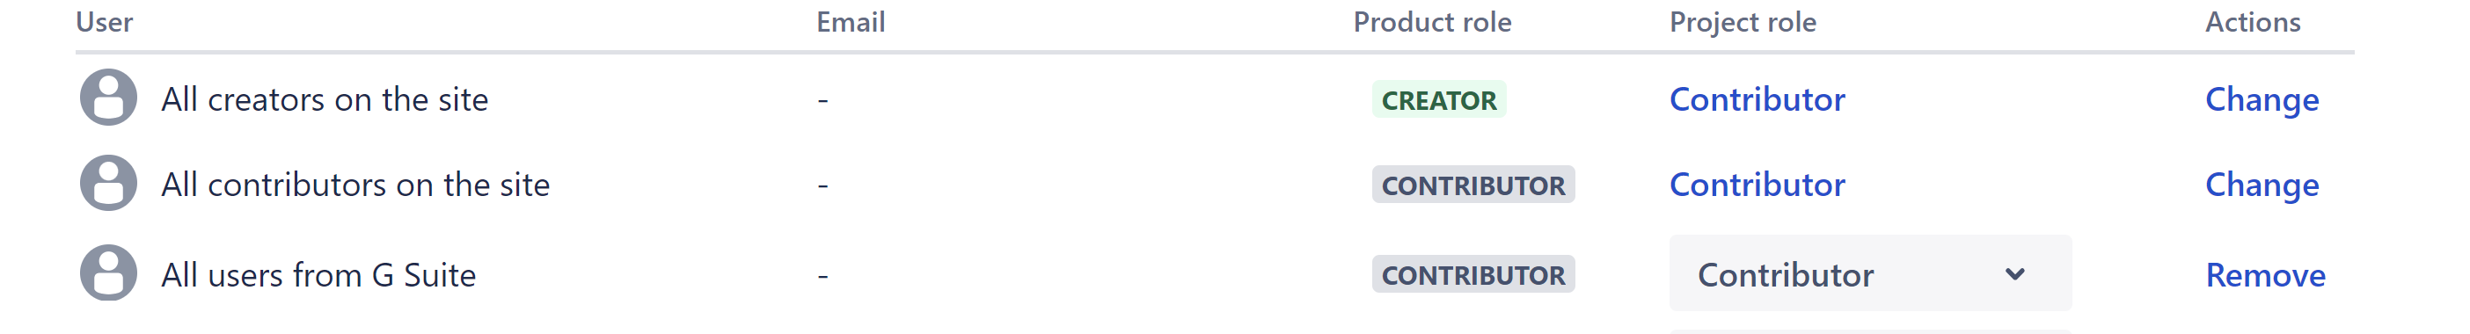Click avatar icon for All contributors on the site

point(108,183)
